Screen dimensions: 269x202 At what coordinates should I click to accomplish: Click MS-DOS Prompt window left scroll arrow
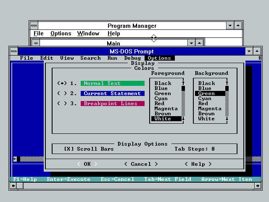pyautogui.click(x=13, y=186)
